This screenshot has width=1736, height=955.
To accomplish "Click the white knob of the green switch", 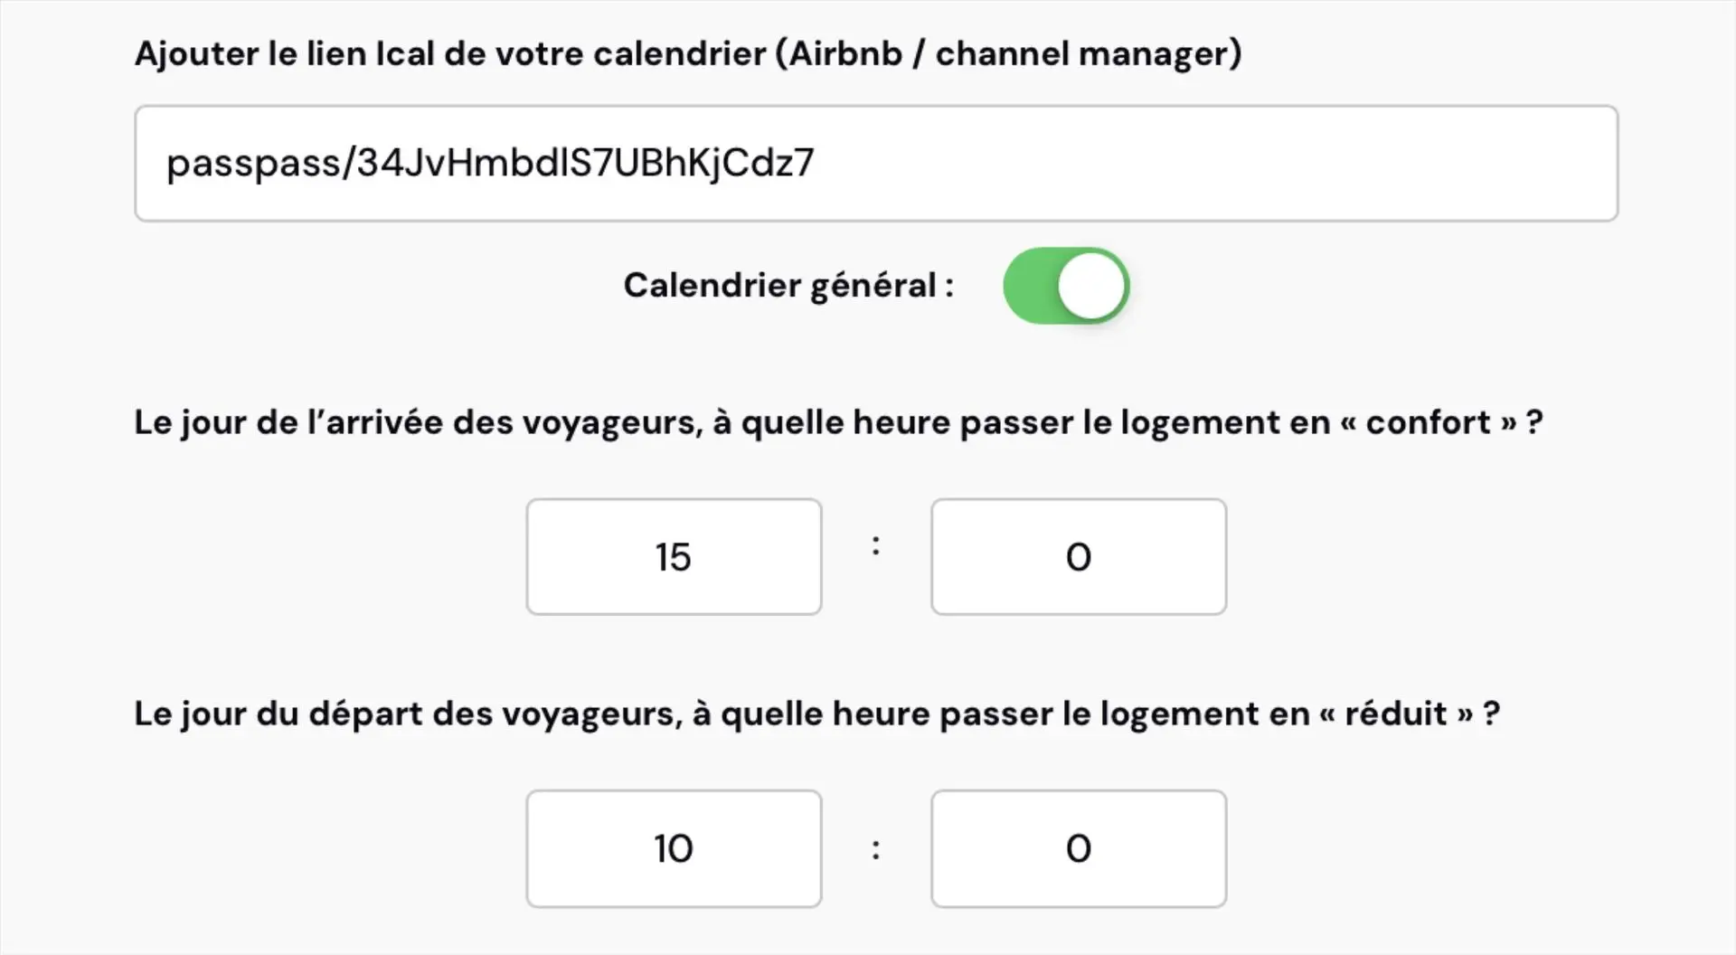I will tap(1091, 286).
